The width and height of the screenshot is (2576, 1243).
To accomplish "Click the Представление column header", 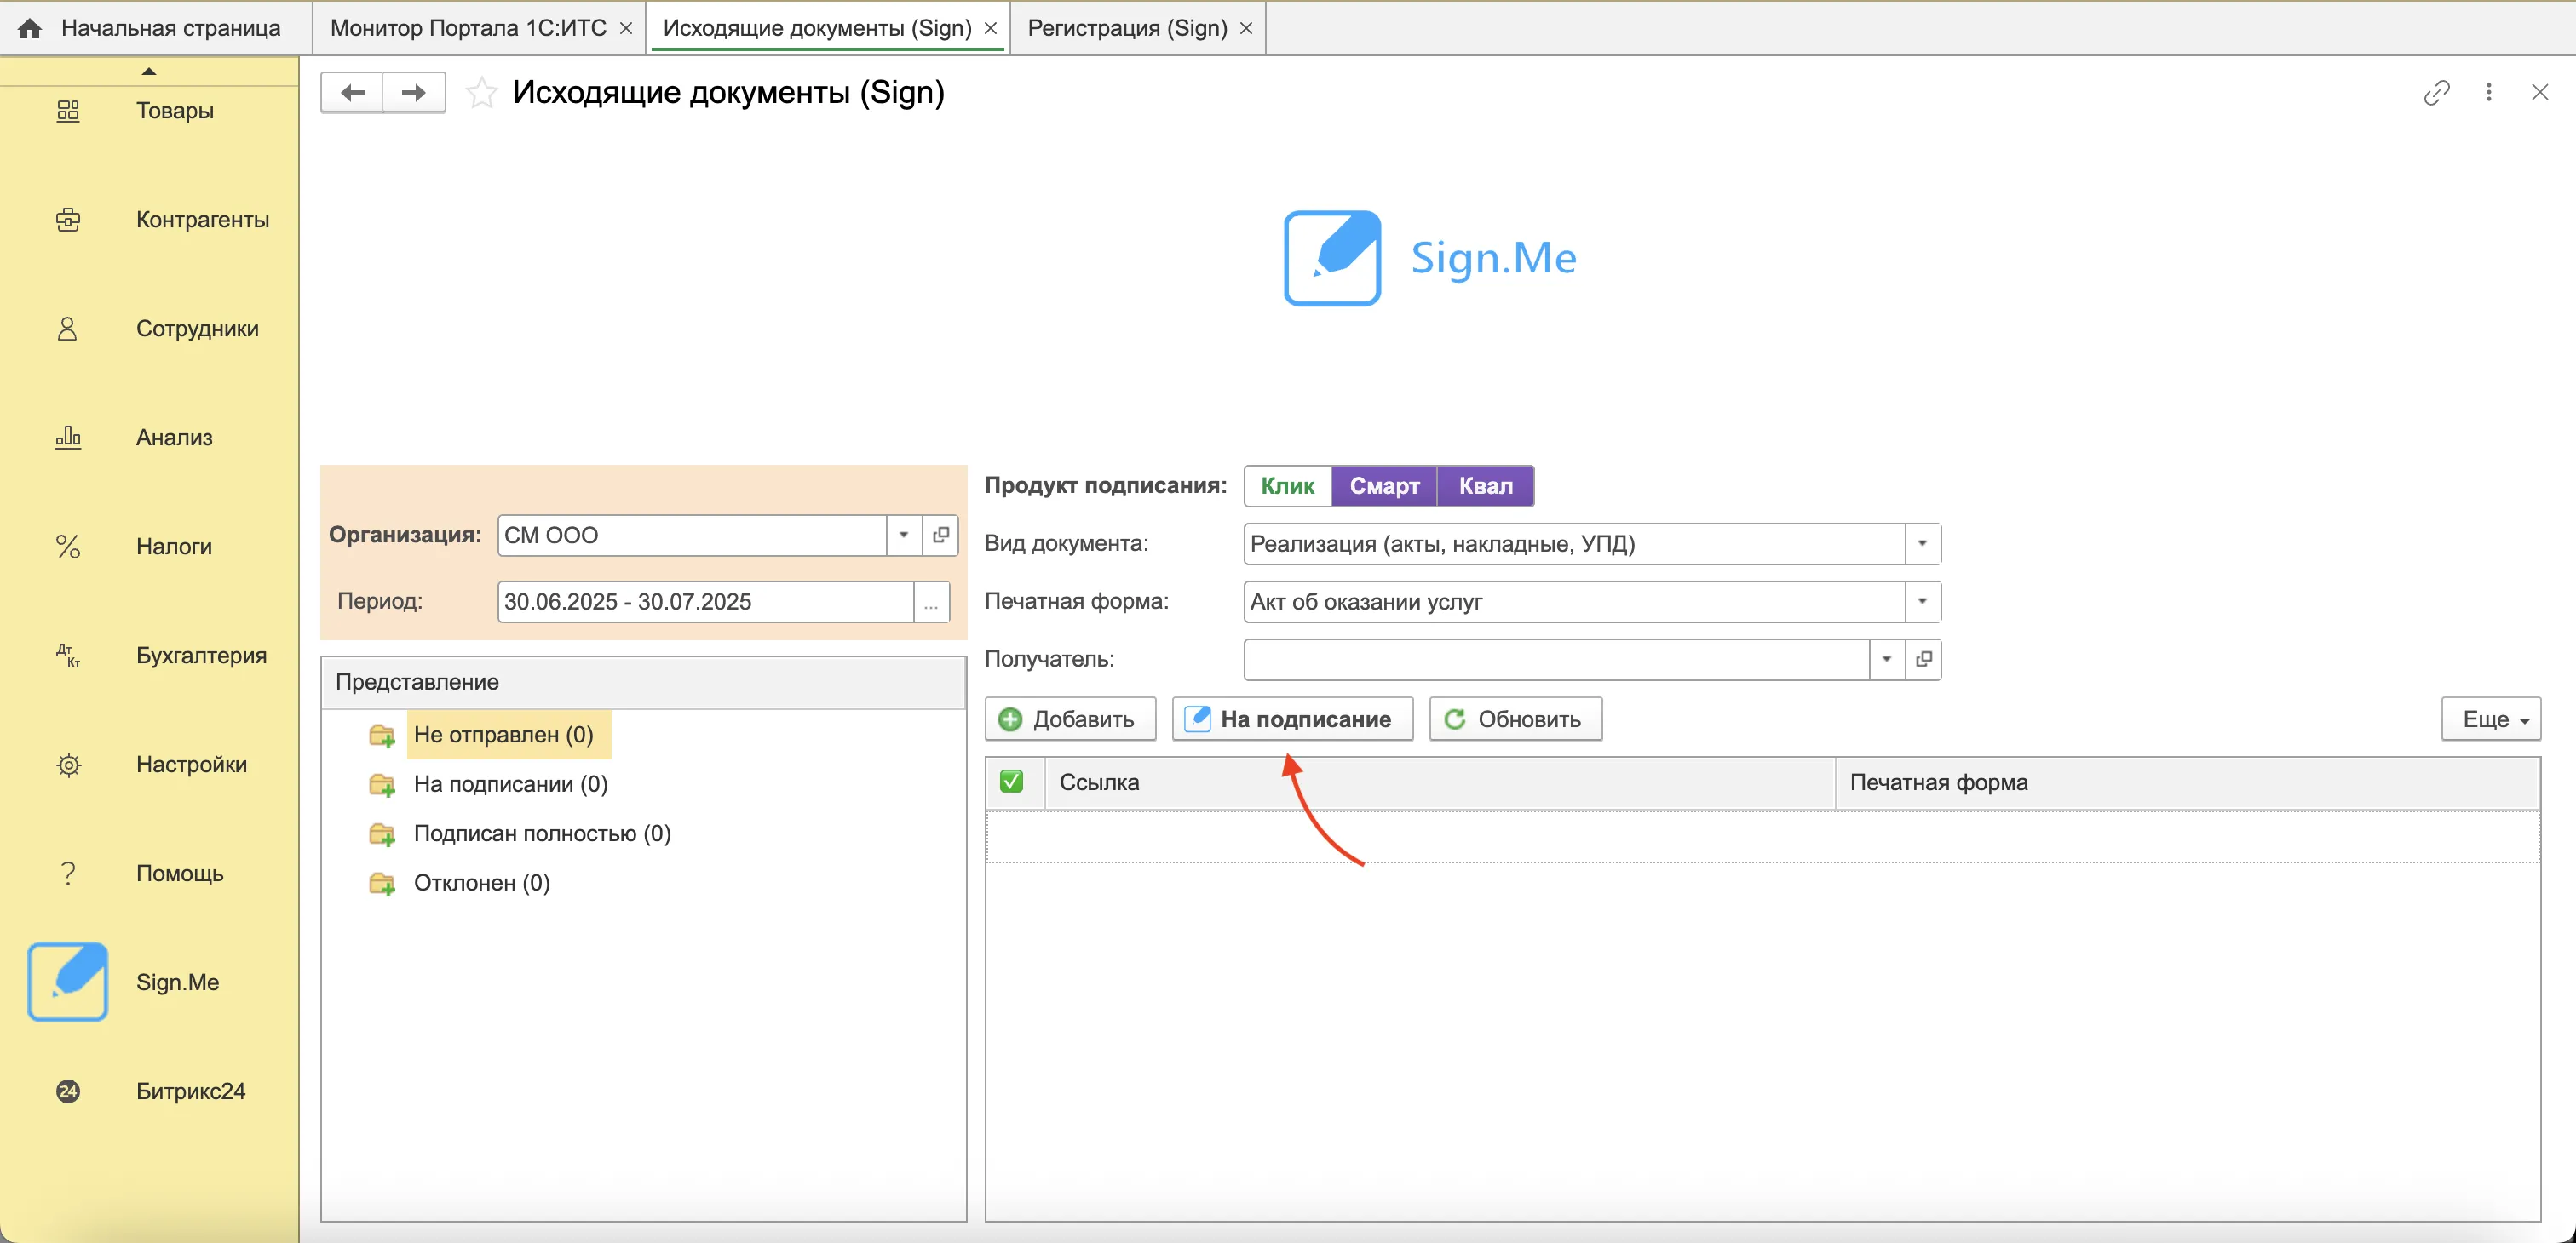I will [643, 683].
